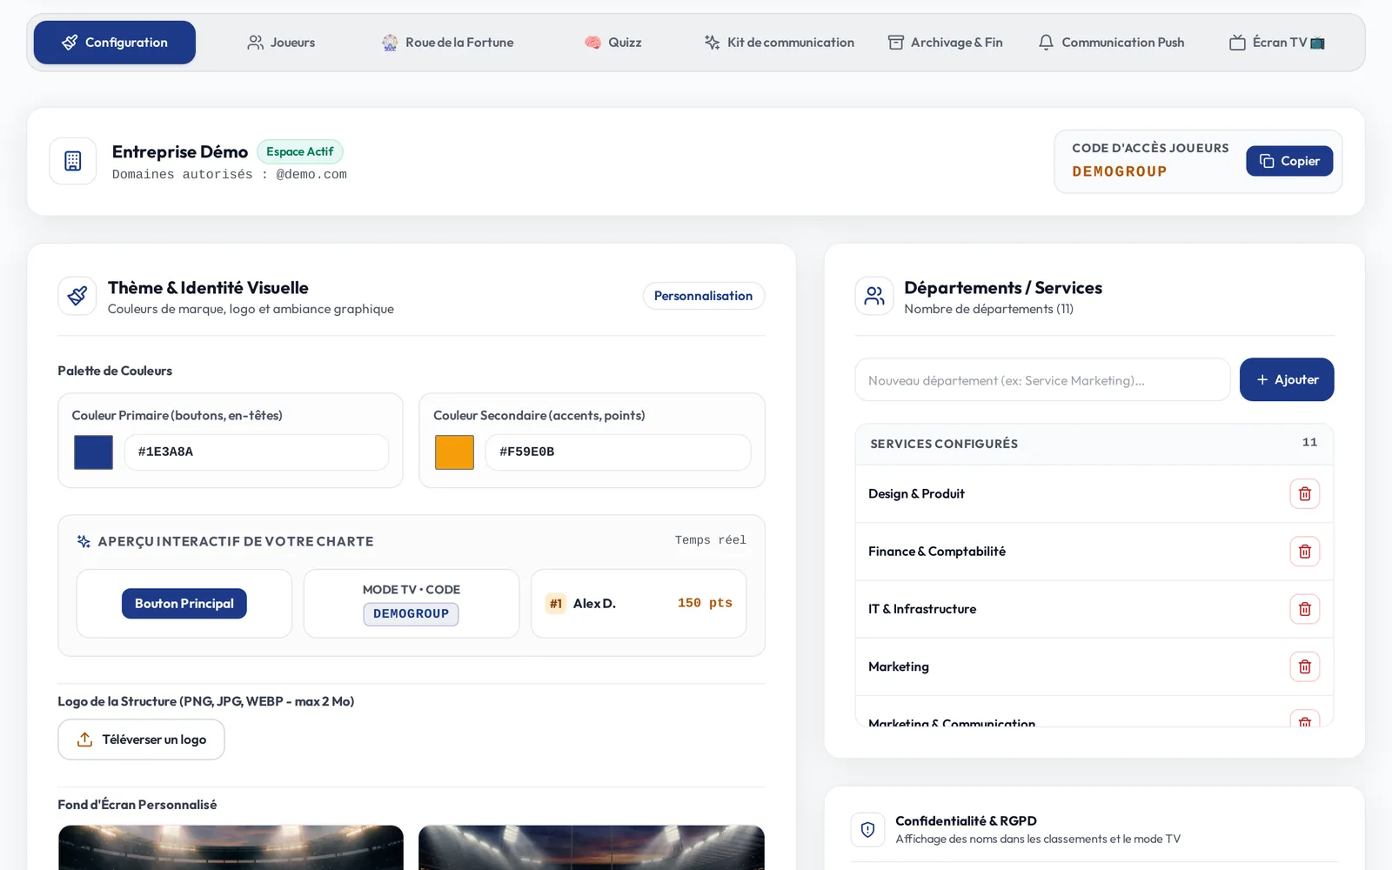The height and width of the screenshot is (870, 1392).
Task: Select the left stadium background thumbnail
Action: click(x=231, y=847)
